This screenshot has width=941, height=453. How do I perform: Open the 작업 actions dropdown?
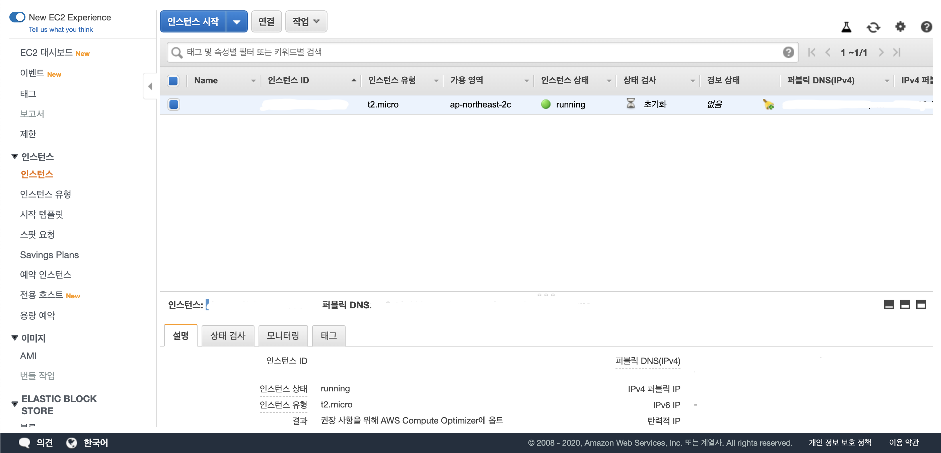[x=306, y=21]
